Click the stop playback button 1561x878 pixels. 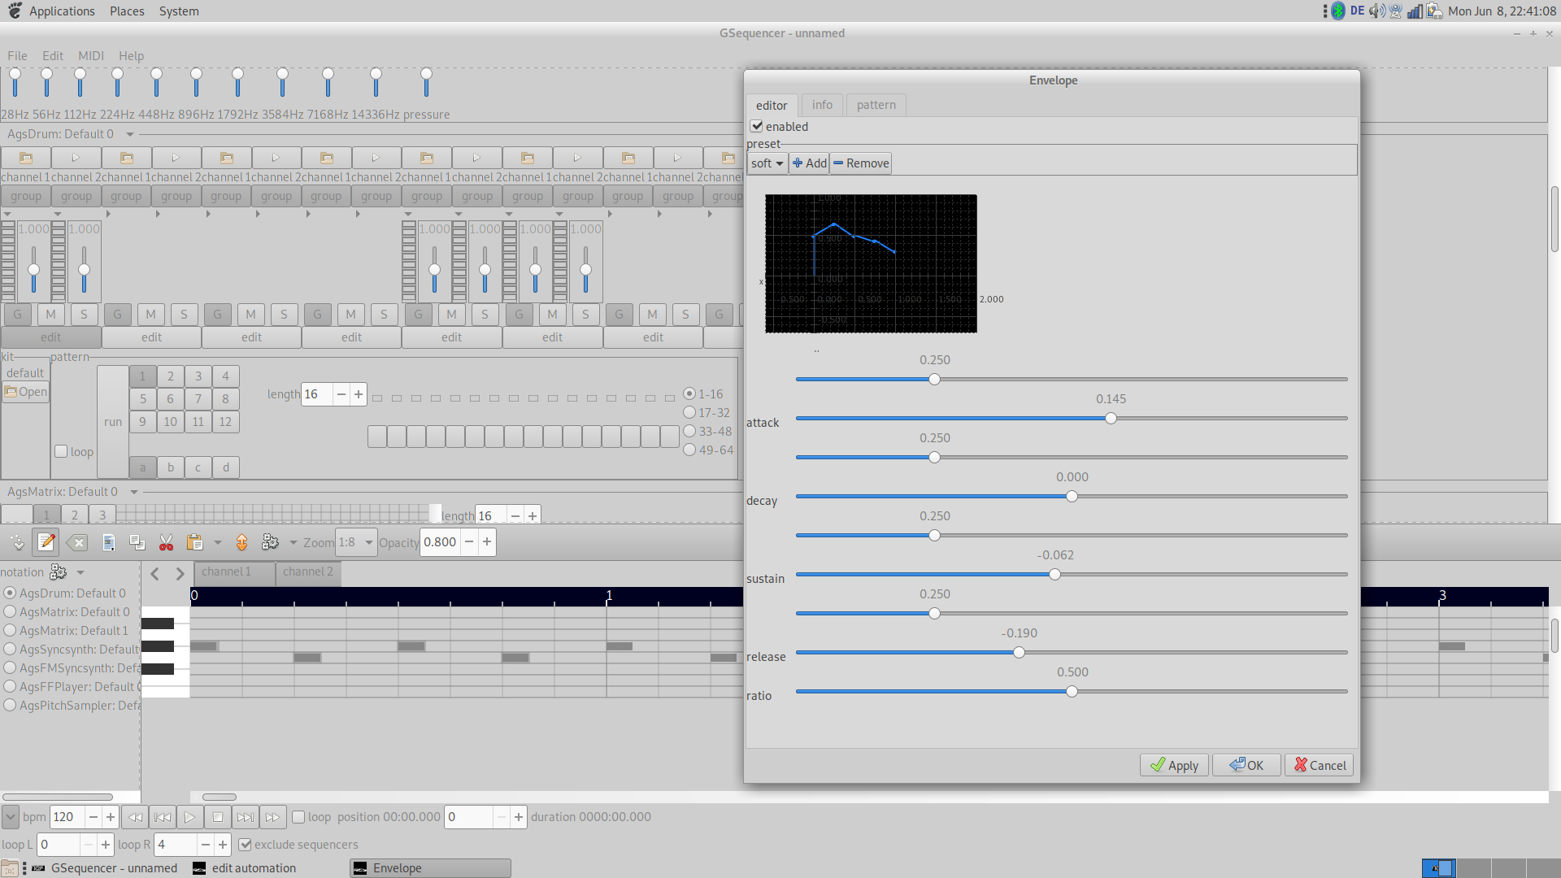click(x=217, y=817)
